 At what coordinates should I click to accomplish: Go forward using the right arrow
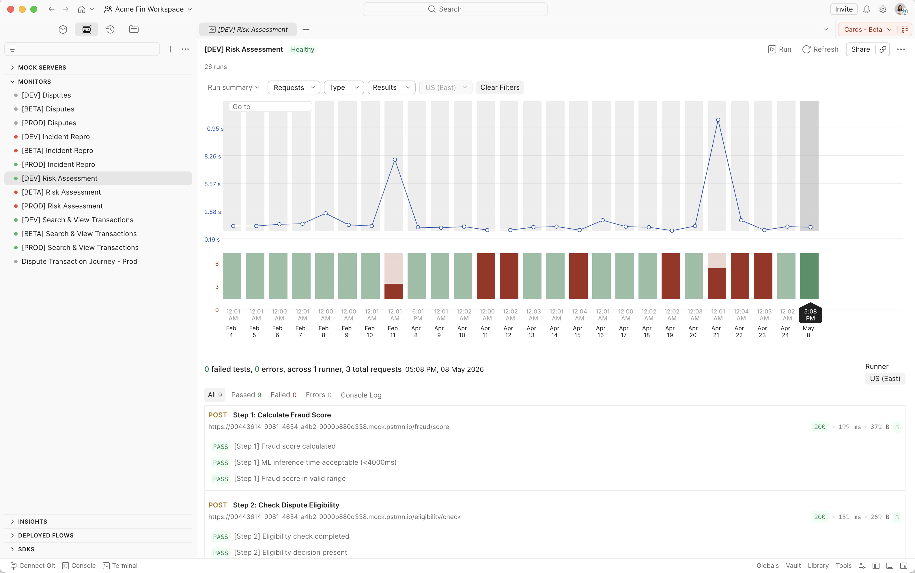tap(66, 9)
